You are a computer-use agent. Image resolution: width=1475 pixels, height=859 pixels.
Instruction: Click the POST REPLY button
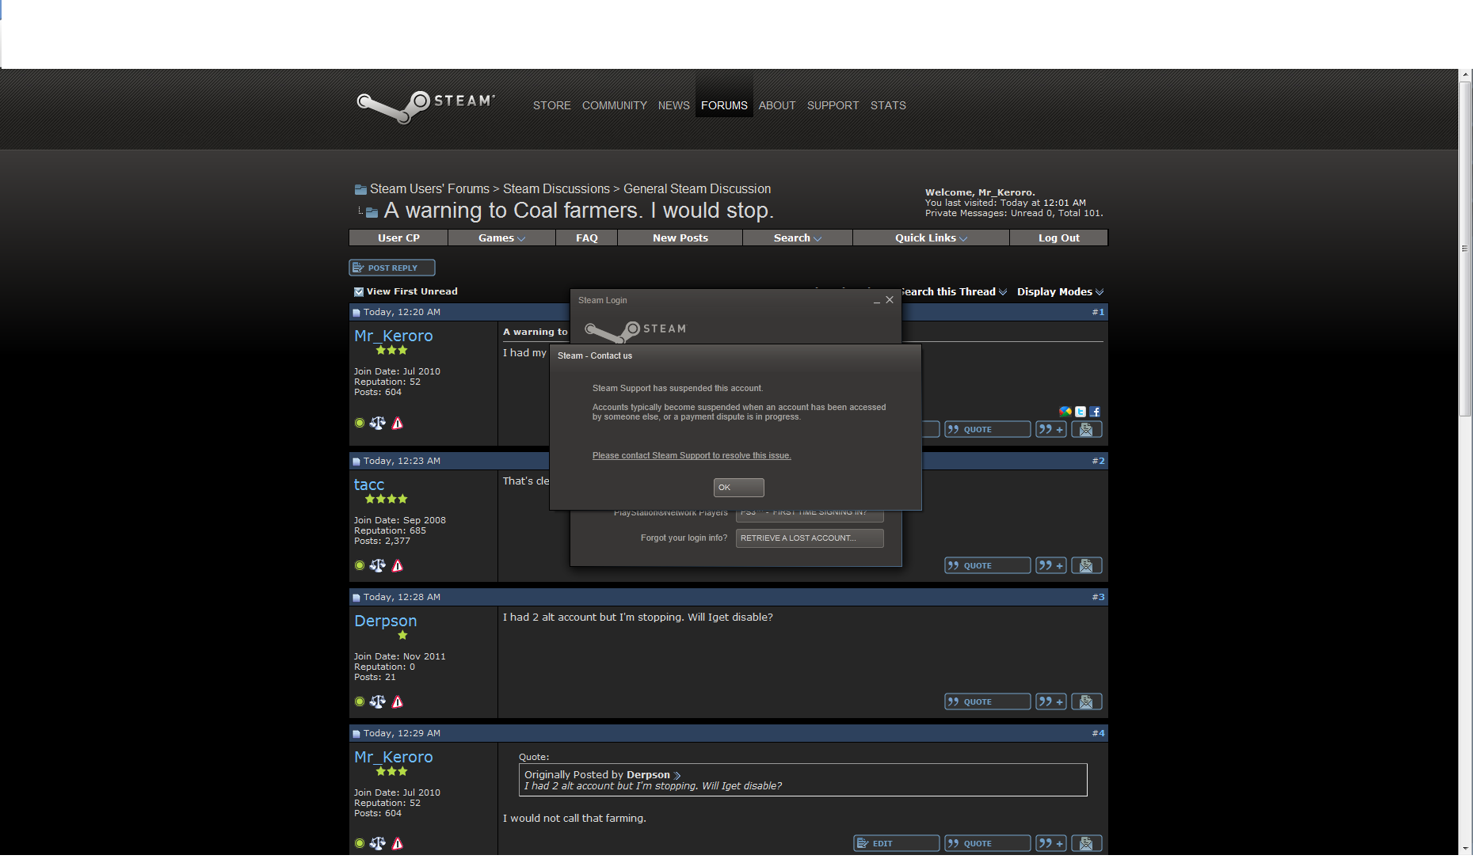click(392, 268)
